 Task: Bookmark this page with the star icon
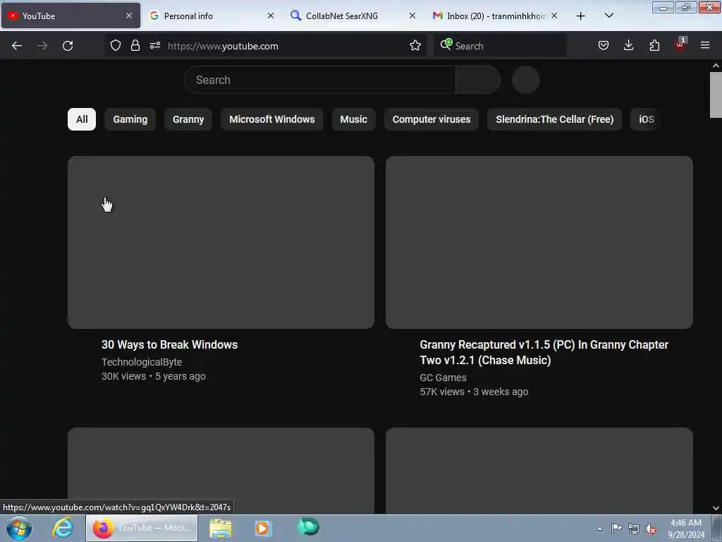point(415,45)
